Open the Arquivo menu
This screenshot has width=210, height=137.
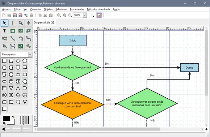tap(7, 9)
